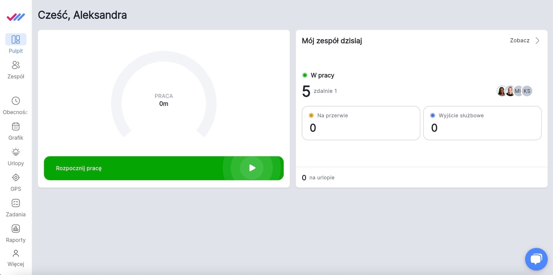
Task: Click the Zobacz link
Action: (519, 41)
